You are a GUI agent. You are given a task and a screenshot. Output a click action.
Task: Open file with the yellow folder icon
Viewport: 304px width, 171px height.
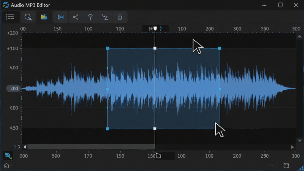pyautogui.click(x=44, y=17)
